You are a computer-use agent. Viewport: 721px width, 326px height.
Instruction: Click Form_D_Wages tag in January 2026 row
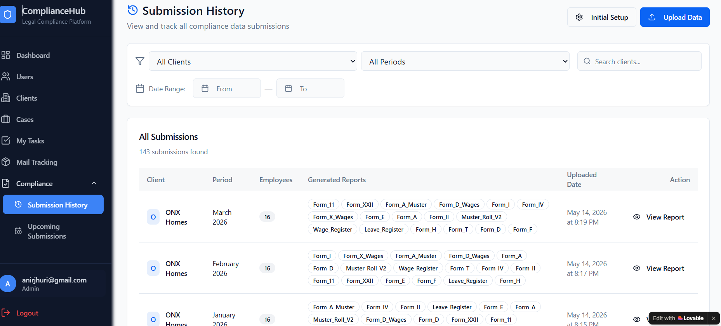coord(386,319)
